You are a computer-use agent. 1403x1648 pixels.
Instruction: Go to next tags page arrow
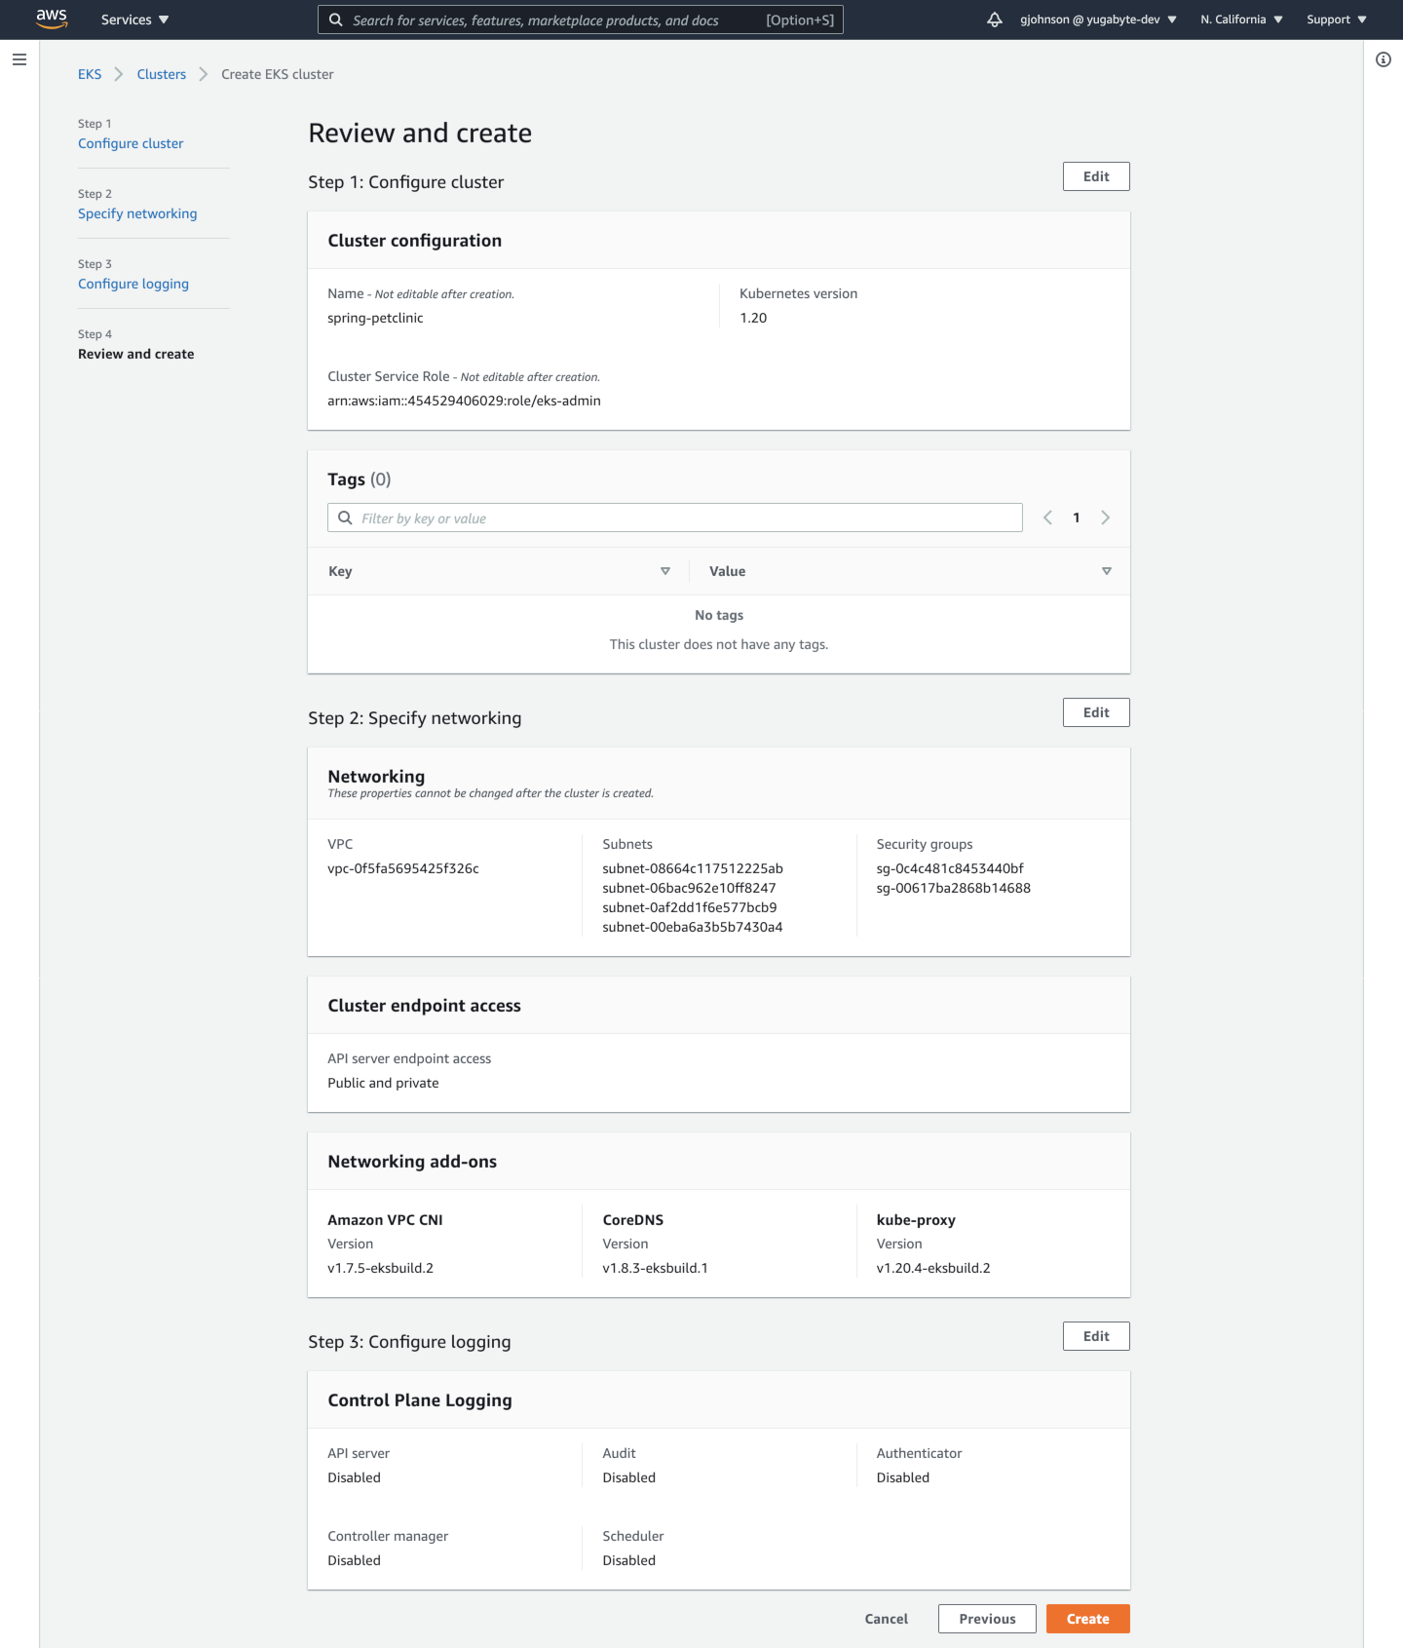click(x=1105, y=517)
